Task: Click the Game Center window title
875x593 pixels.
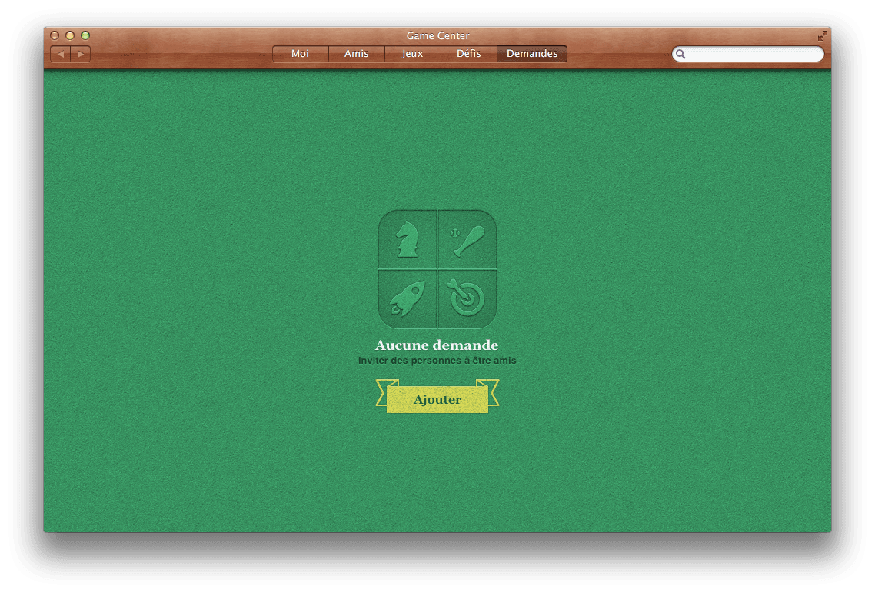Action: 437,35
